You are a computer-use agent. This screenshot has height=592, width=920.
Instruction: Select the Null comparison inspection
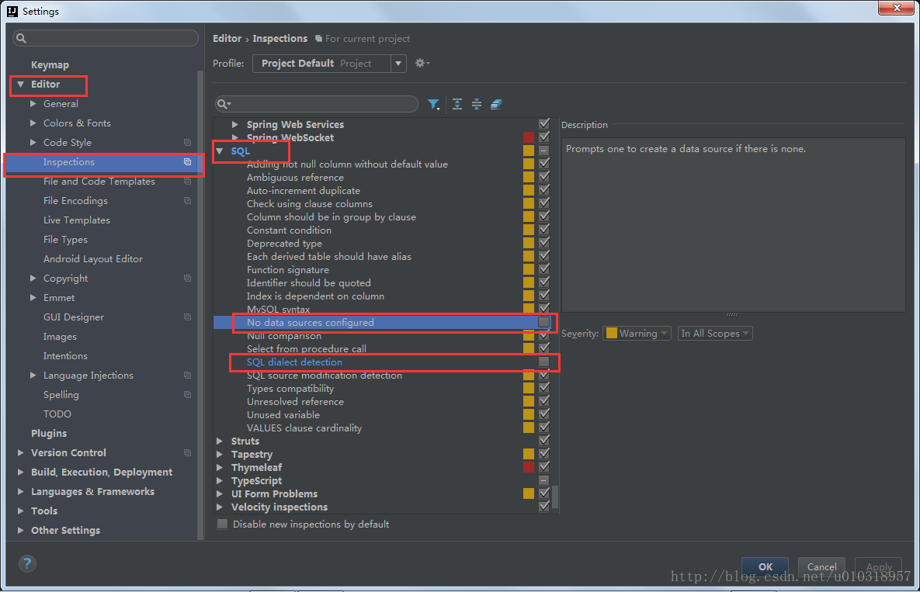click(284, 336)
